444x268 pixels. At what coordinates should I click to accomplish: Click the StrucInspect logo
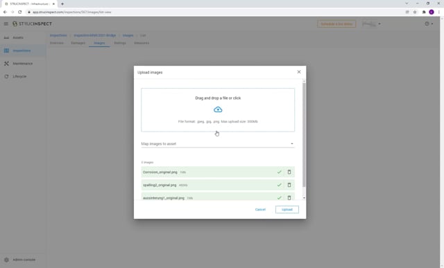click(x=33, y=24)
